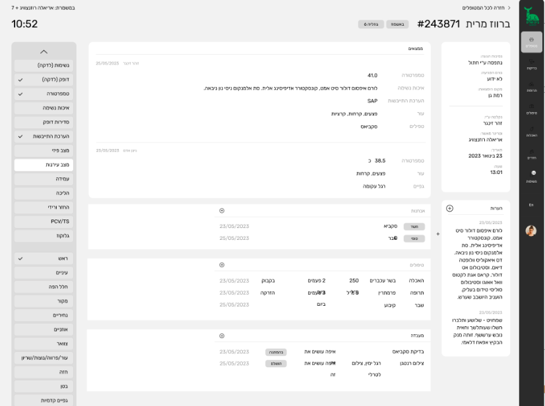Open the בדיקות section in the sidebar
This screenshot has height=406, width=545.
tap(531, 65)
